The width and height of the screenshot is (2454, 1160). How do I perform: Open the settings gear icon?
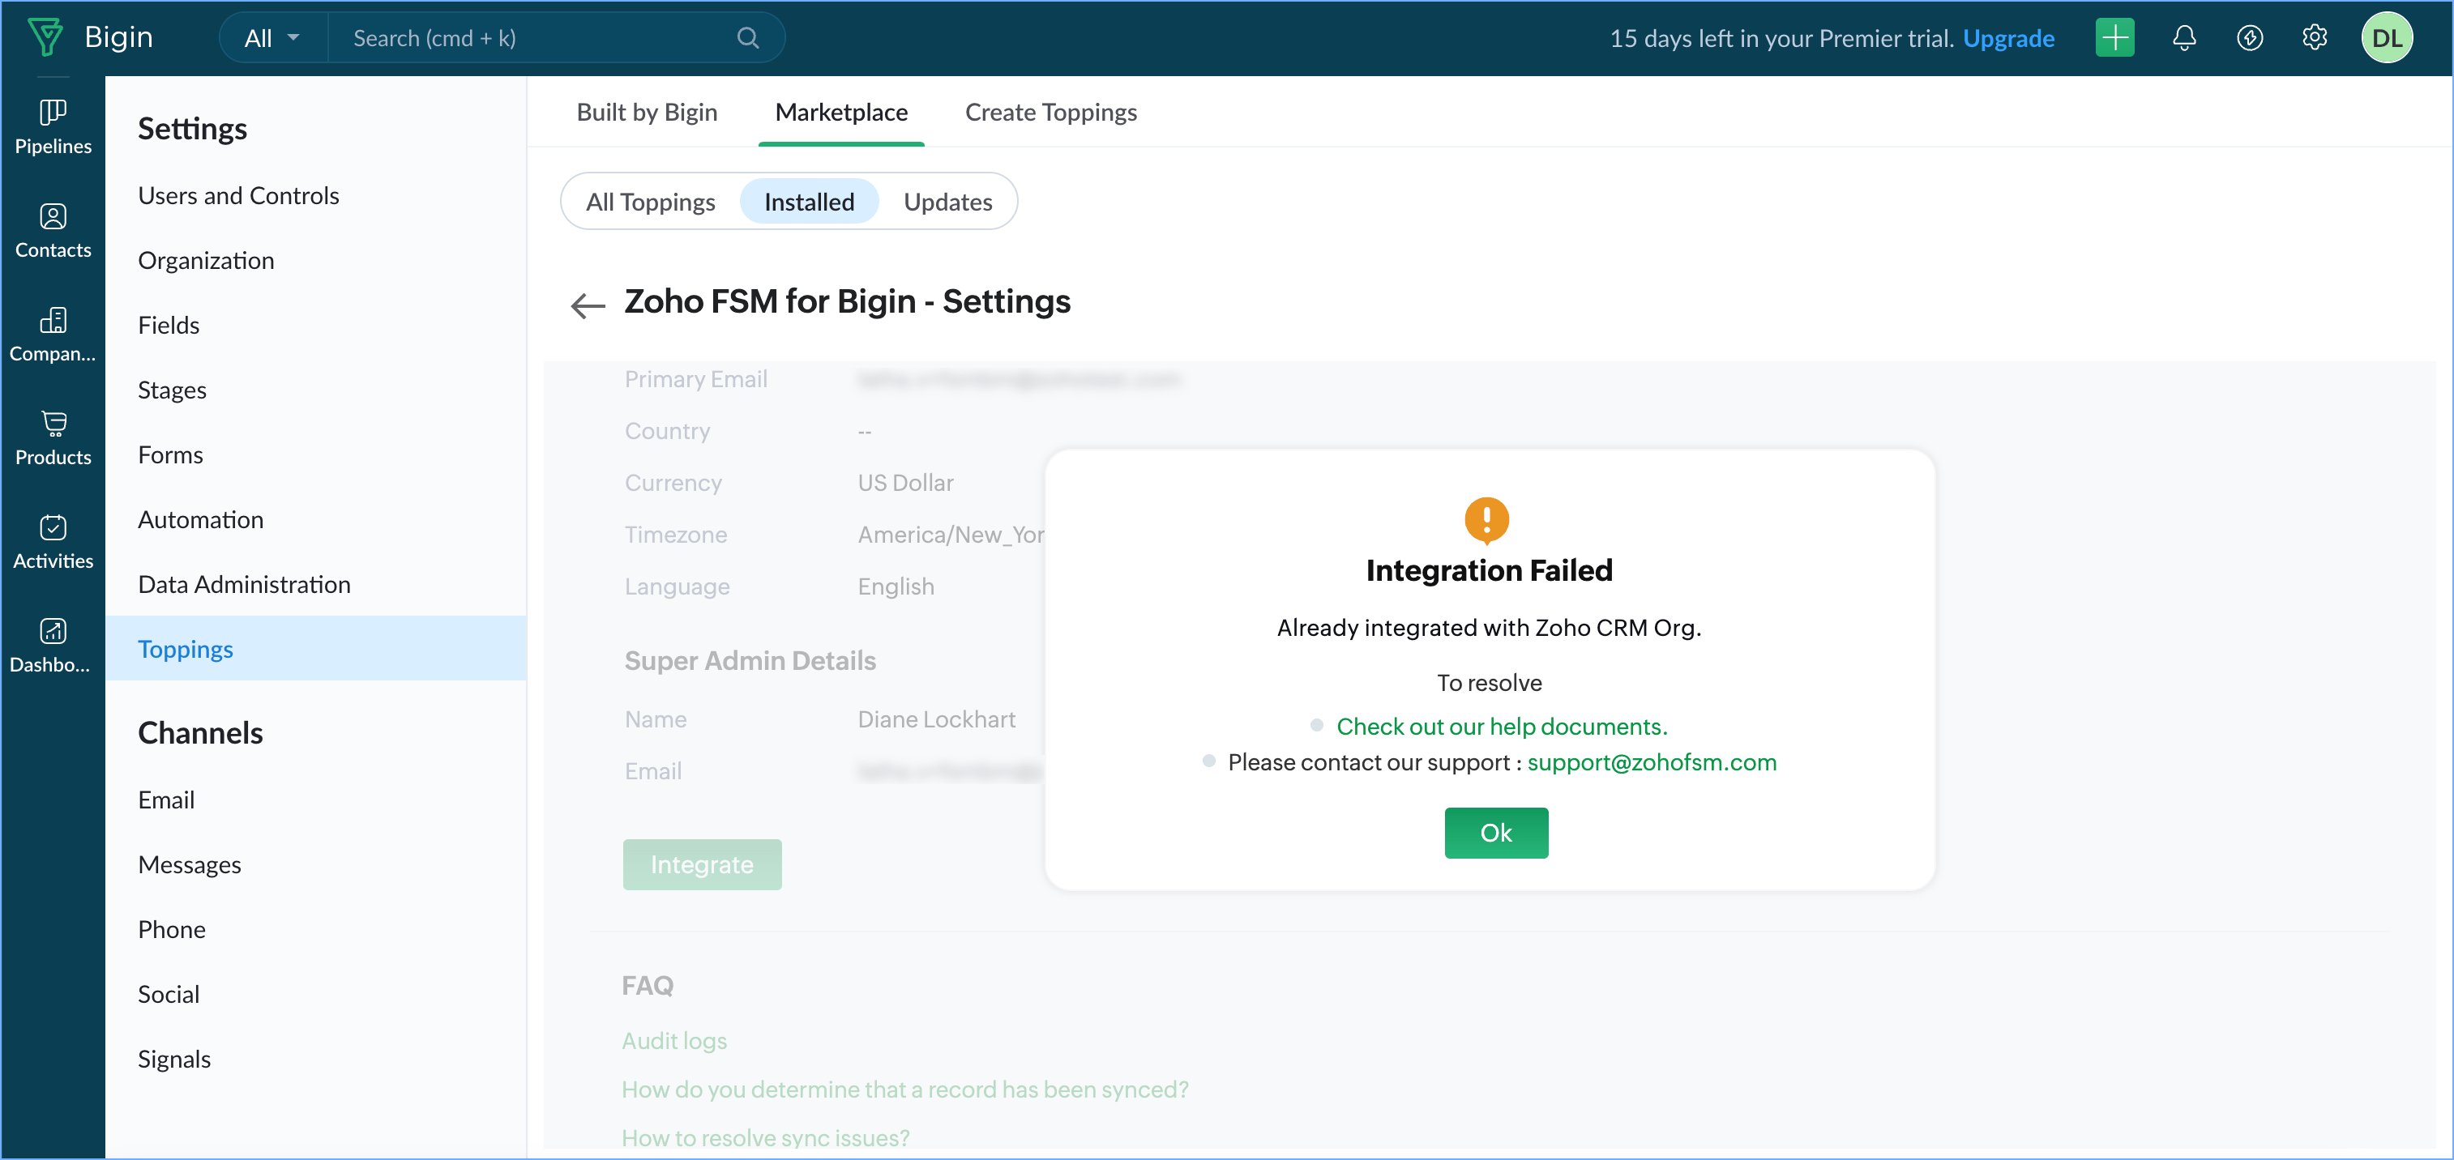point(2314,38)
